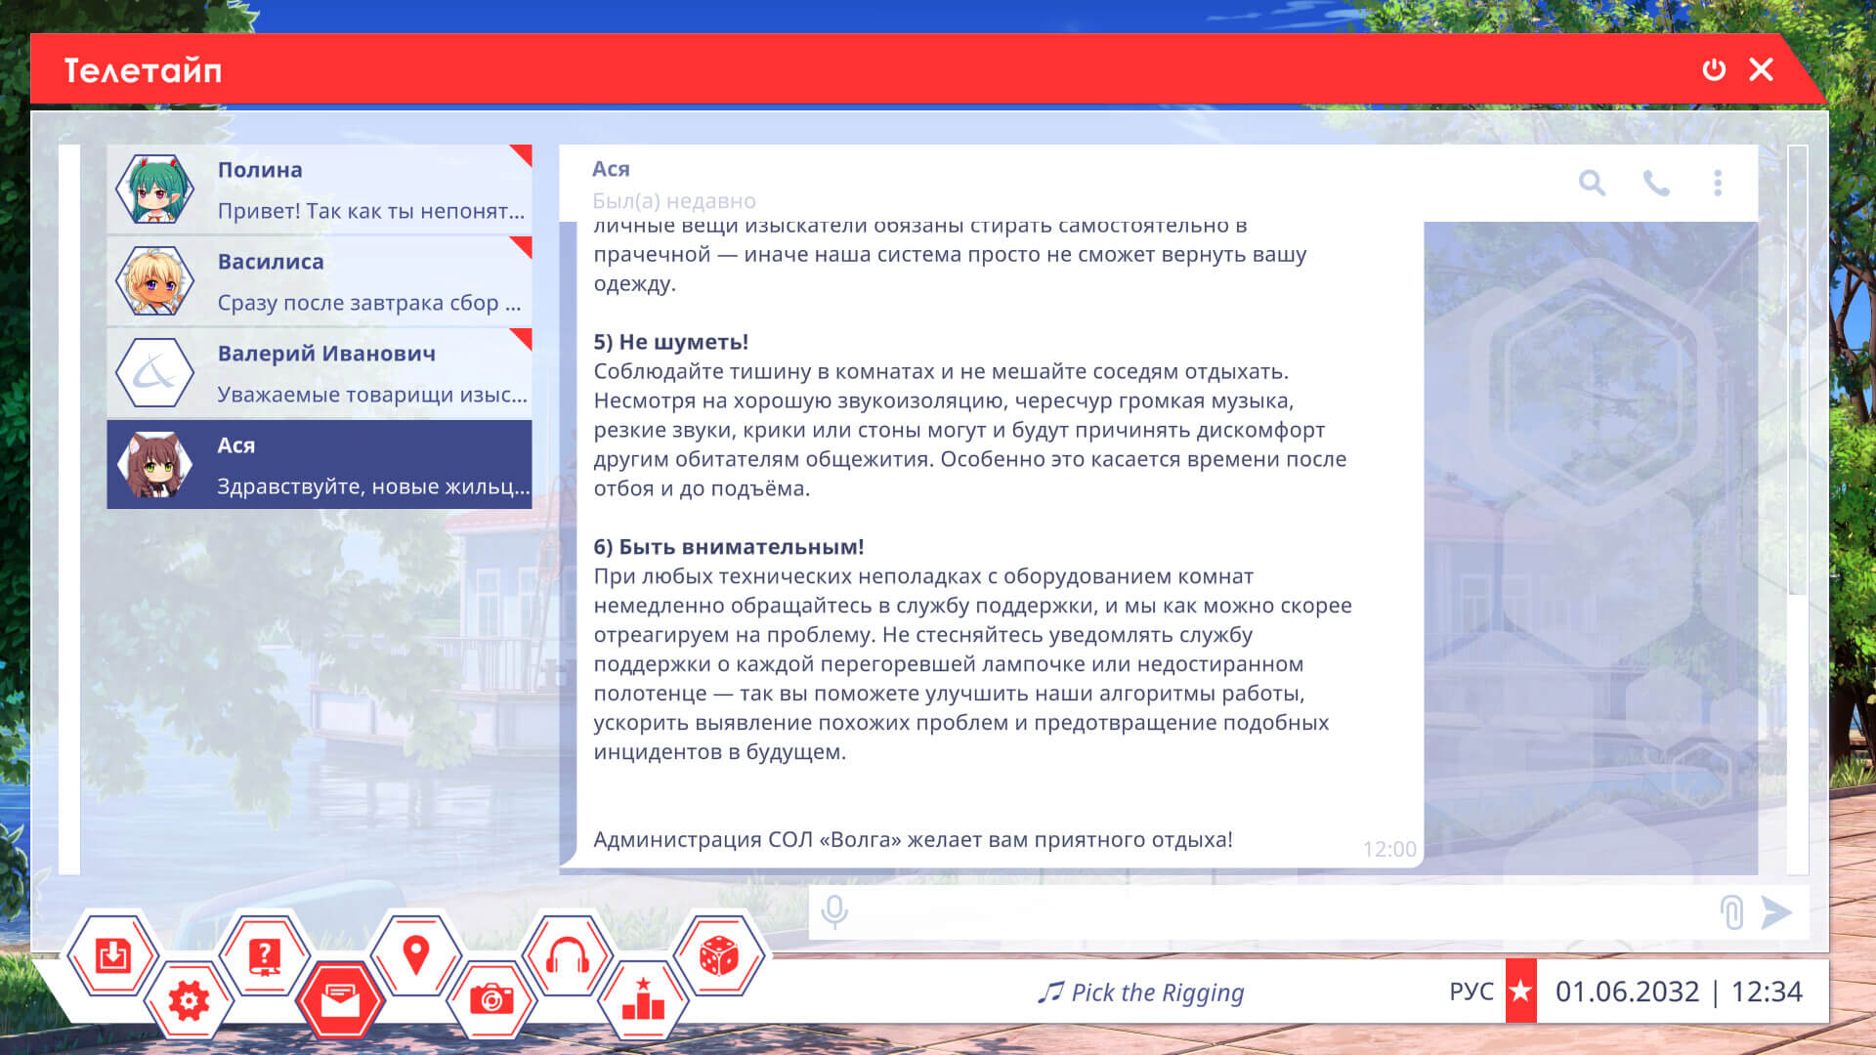Image resolution: width=1876 pixels, height=1055 pixels.
Task: Open the camera gallery hexagon icon
Action: pos(491,1000)
